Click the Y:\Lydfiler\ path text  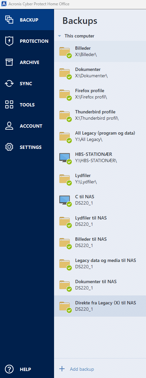point(86,182)
